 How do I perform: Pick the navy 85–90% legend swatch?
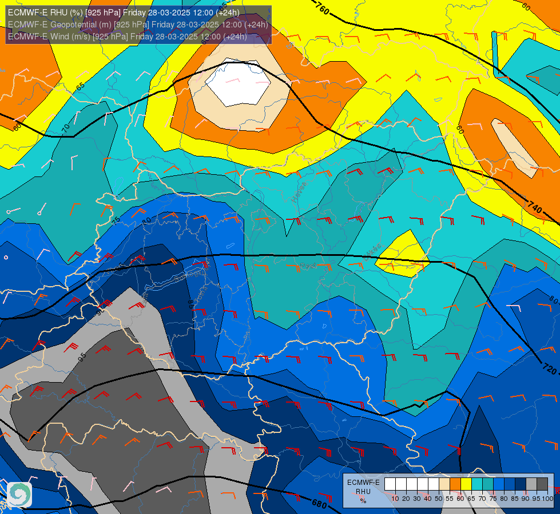click(521, 484)
